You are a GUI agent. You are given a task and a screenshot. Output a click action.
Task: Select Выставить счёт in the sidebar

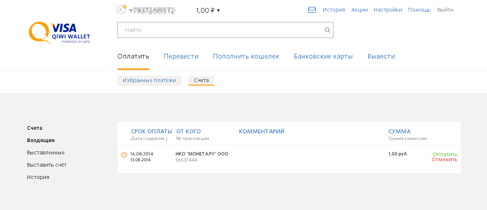47,165
